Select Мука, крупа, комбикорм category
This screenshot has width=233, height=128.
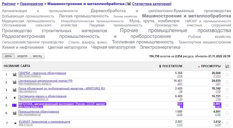(x=154, y=21)
